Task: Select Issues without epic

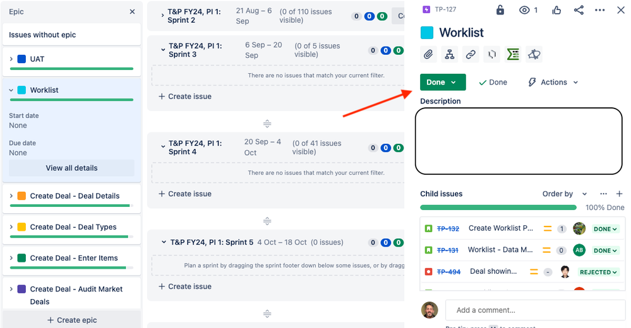Action: pyautogui.click(x=71, y=35)
